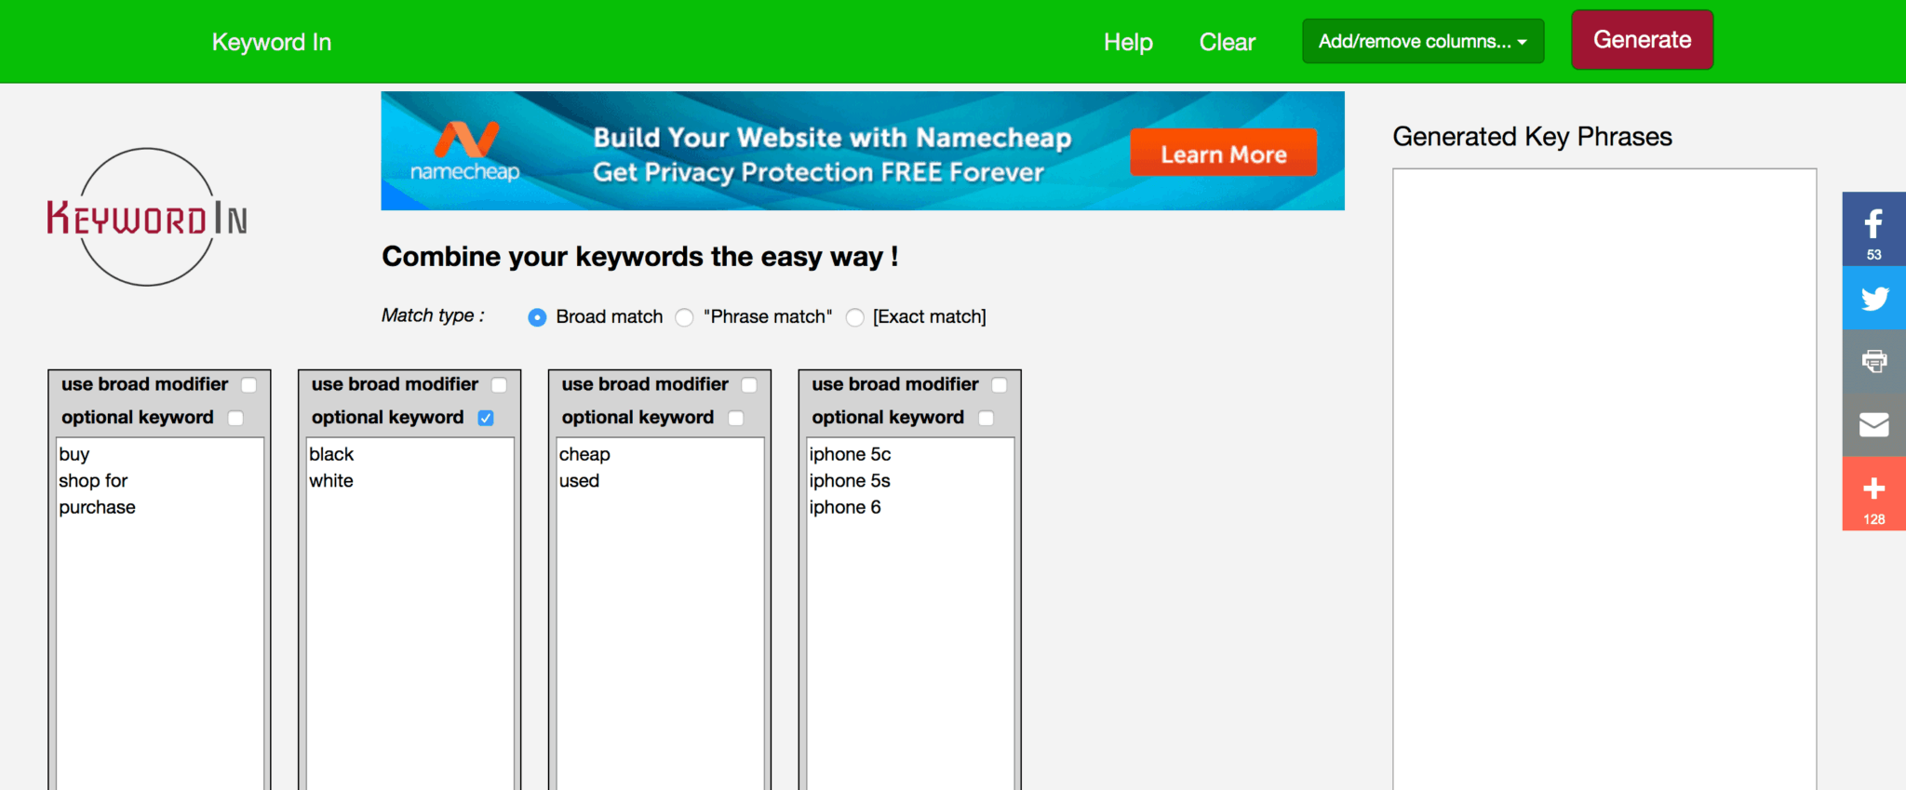Click the 'iphone 6' keyword line
Screen dimensions: 1906x790
coord(845,508)
